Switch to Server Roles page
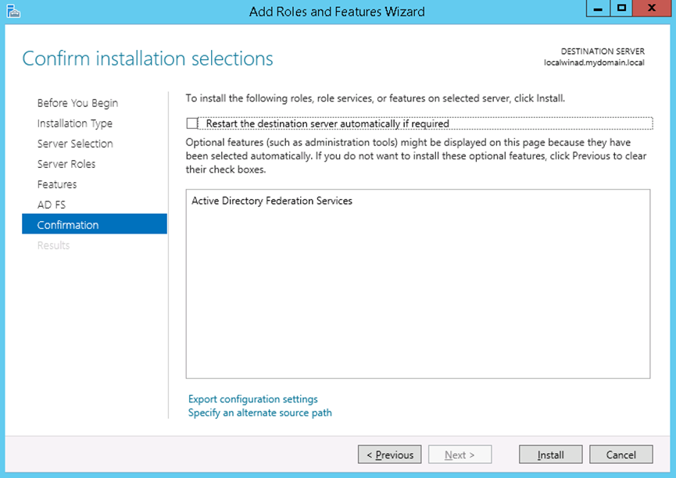The height and width of the screenshot is (478, 676). tap(66, 164)
